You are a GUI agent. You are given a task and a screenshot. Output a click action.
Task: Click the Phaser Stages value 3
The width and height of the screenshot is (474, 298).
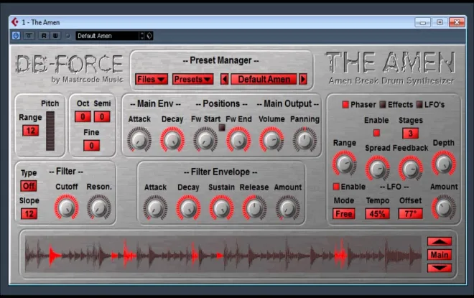[x=410, y=134]
